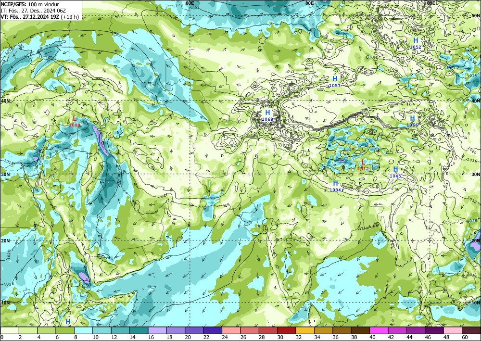
Task: Select the light green 2–4 legend swatch
Action: tap(28, 330)
